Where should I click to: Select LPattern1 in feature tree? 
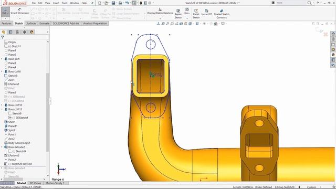coord(12,84)
